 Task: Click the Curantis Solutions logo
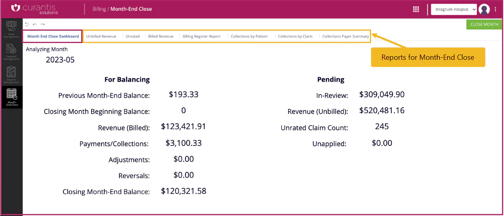pyautogui.click(x=35, y=9)
